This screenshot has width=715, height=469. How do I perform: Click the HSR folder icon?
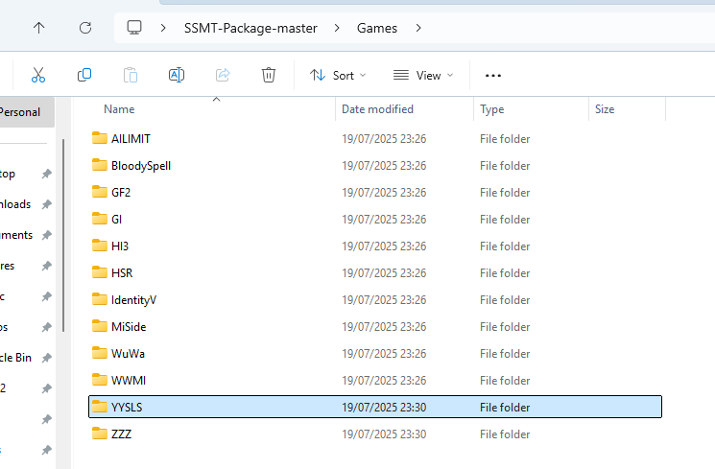coord(100,272)
